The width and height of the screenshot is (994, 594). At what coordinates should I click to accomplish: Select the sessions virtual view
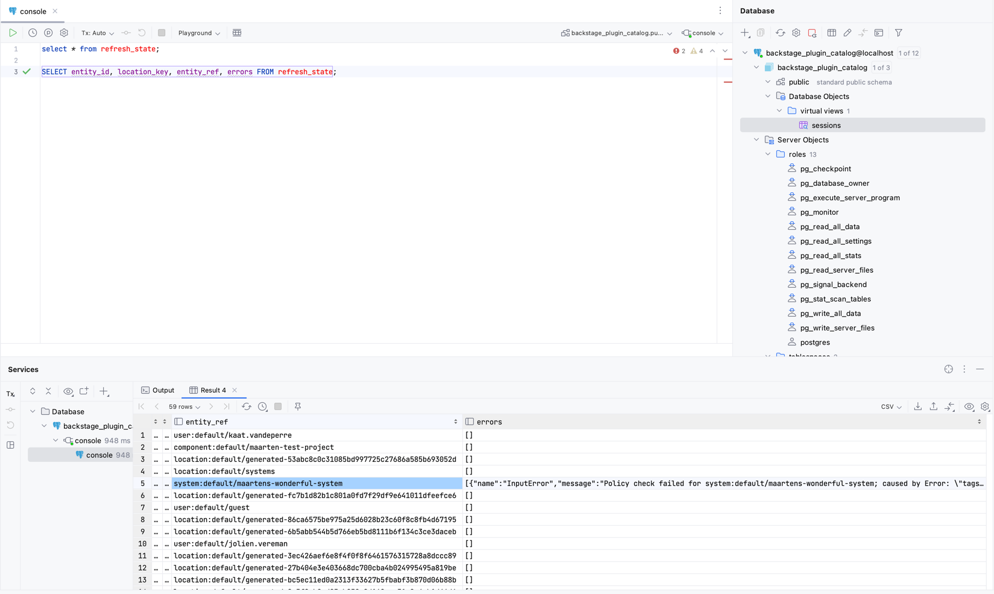(863, 125)
